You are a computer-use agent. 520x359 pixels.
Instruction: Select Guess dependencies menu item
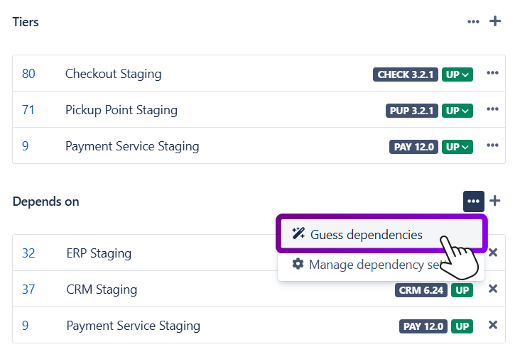coord(366,235)
